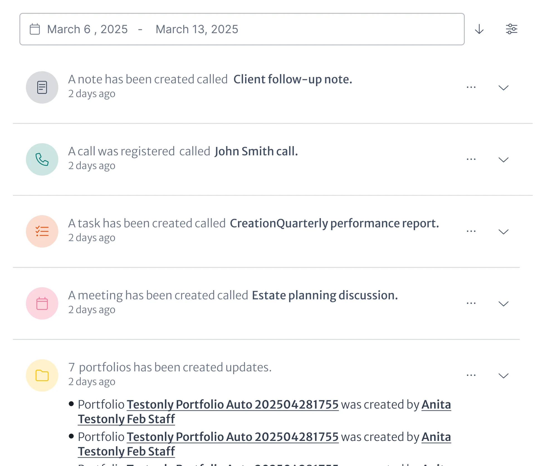The width and height of the screenshot is (557, 466).
Task: Click the March 13, 2025 end date
Action: (197, 29)
